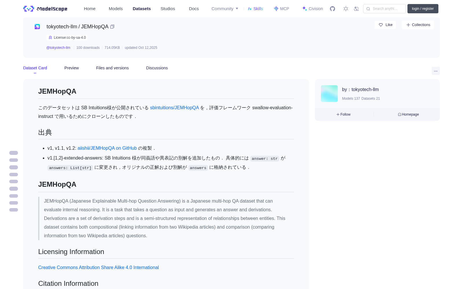
Task: Like this dataset
Action: (x=385, y=25)
